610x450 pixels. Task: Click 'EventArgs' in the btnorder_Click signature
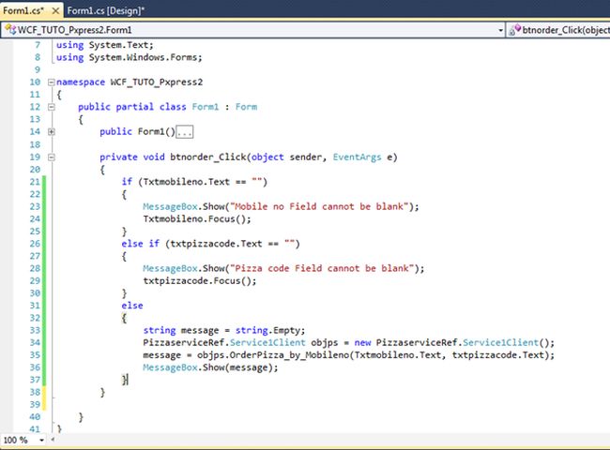(357, 157)
